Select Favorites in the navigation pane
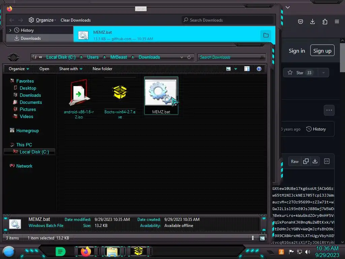This screenshot has width=345, height=259. pyautogui.click(x=25, y=81)
